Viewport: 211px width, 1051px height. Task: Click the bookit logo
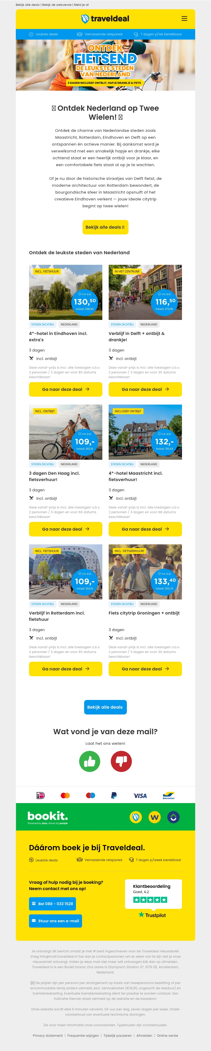[x=47, y=817]
